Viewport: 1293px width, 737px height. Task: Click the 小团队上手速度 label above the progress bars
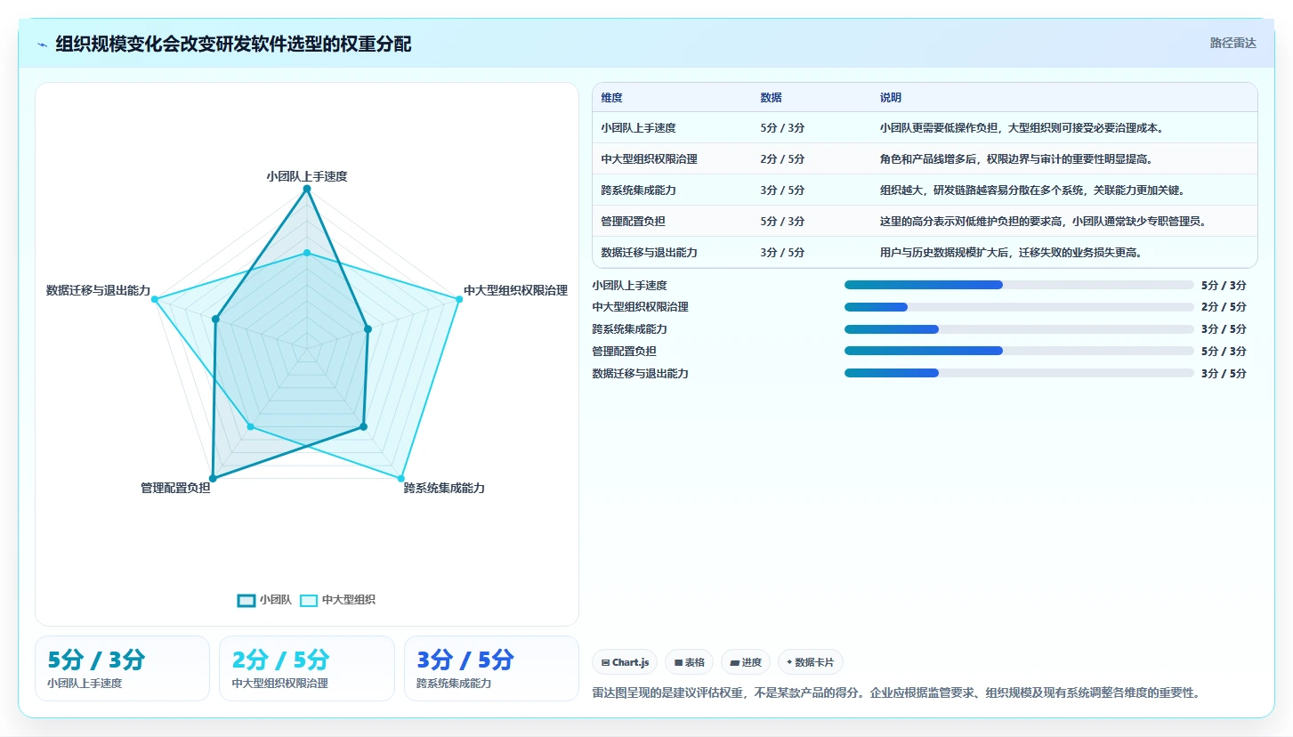(629, 285)
